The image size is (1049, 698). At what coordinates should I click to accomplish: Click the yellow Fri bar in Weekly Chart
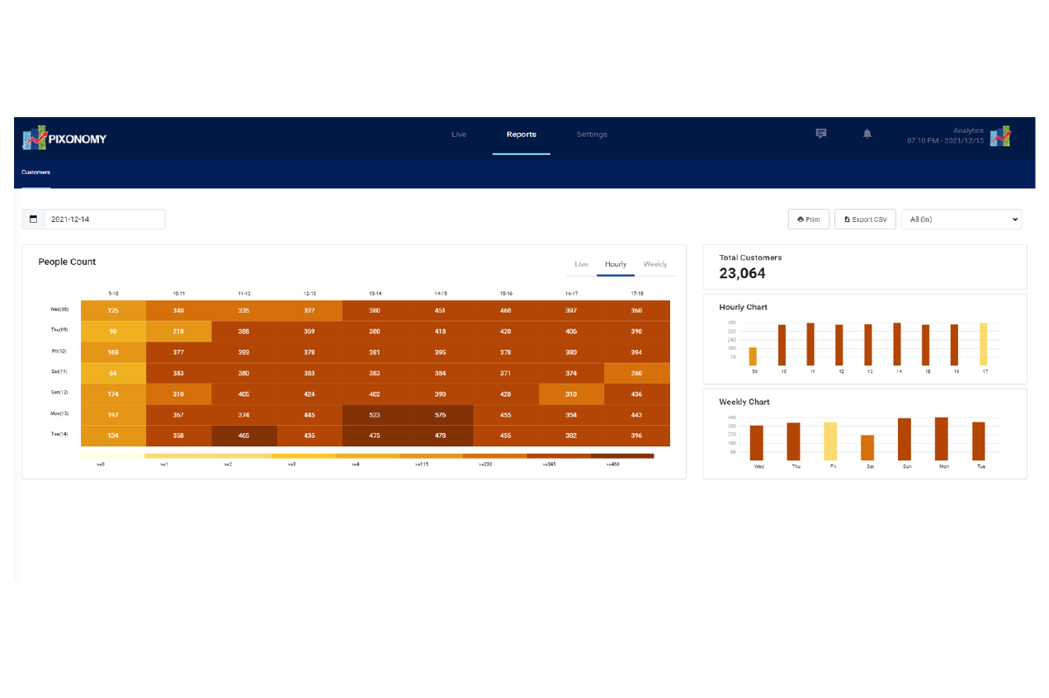(x=830, y=441)
